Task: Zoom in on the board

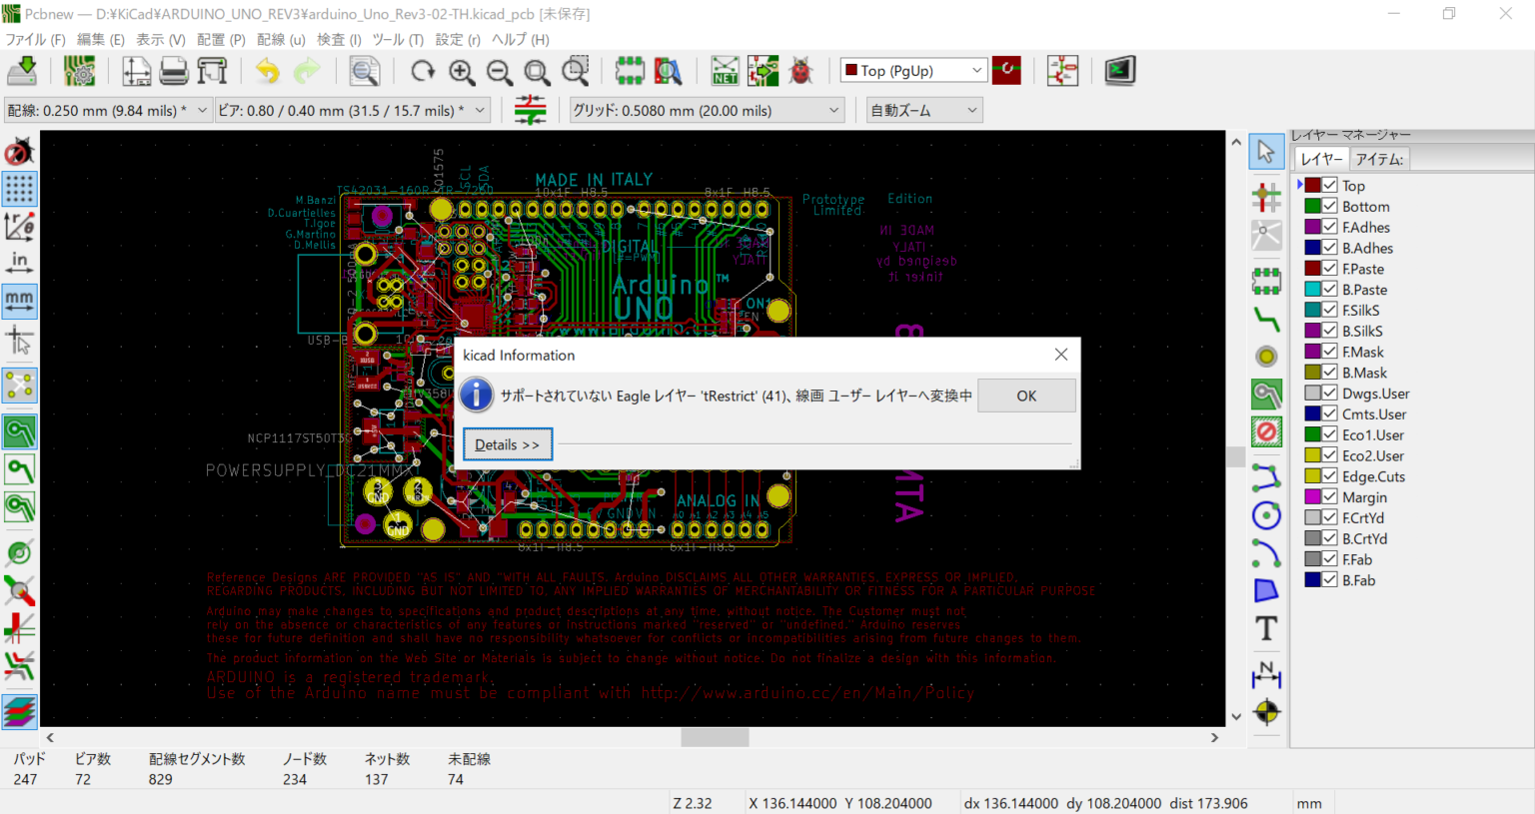Action: tap(462, 71)
